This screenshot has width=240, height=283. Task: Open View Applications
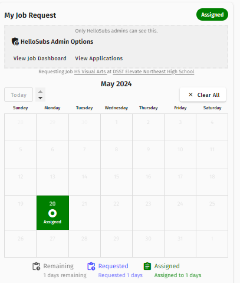[x=99, y=58]
